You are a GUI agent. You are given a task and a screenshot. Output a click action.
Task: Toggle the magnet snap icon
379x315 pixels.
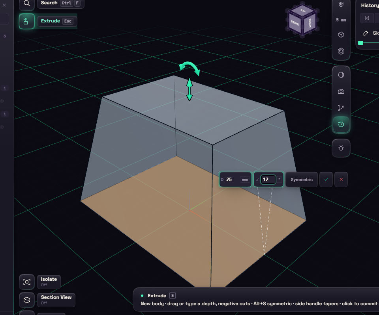341,4
